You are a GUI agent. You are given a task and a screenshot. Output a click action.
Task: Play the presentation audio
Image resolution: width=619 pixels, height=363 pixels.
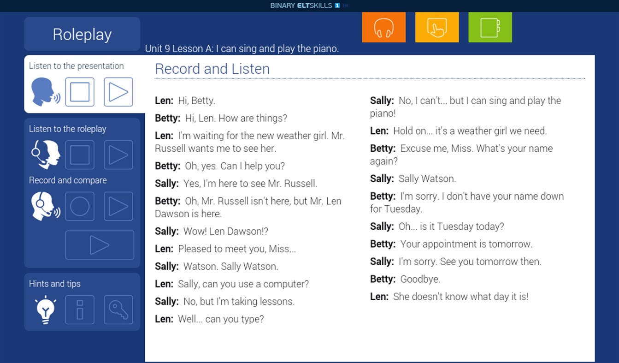(118, 91)
